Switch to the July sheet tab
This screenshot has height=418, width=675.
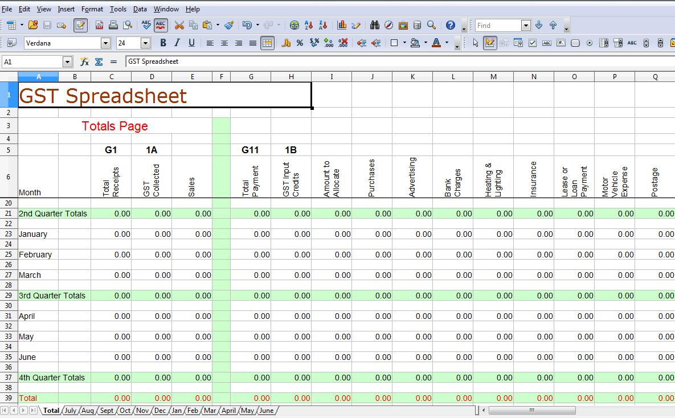70,410
